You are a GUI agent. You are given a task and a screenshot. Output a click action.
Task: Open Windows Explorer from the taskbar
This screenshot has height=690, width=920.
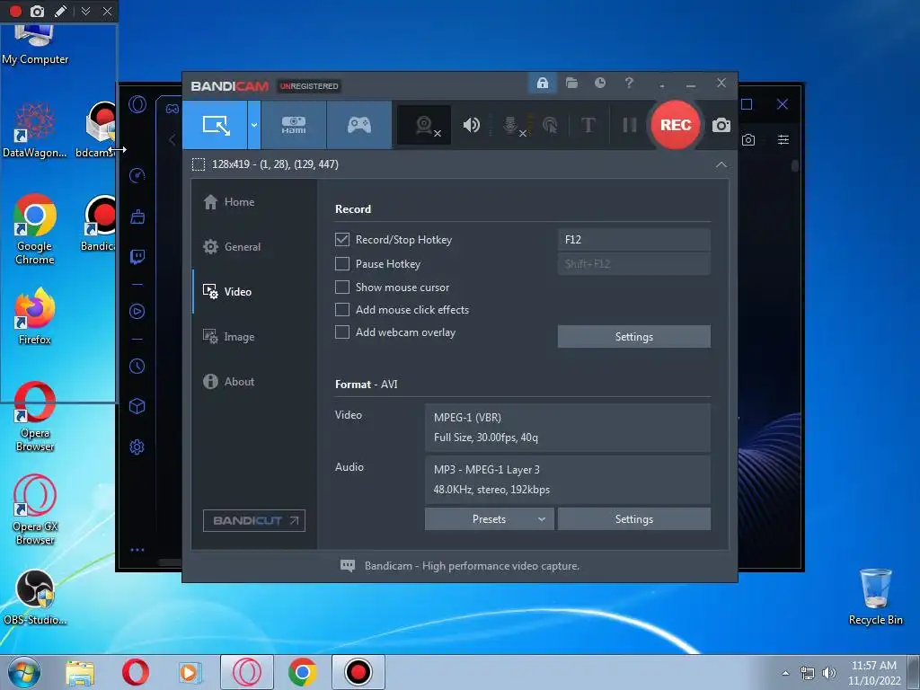click(80, 672)
